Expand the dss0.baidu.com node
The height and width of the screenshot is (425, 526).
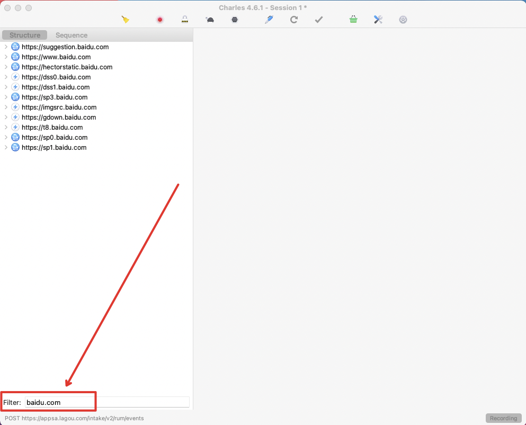click(x=6, y=77)
